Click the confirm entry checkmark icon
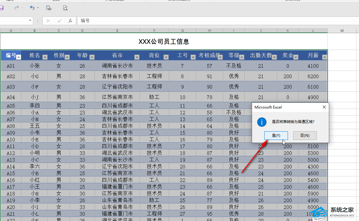359x221 pixels. tap(59, 21)
